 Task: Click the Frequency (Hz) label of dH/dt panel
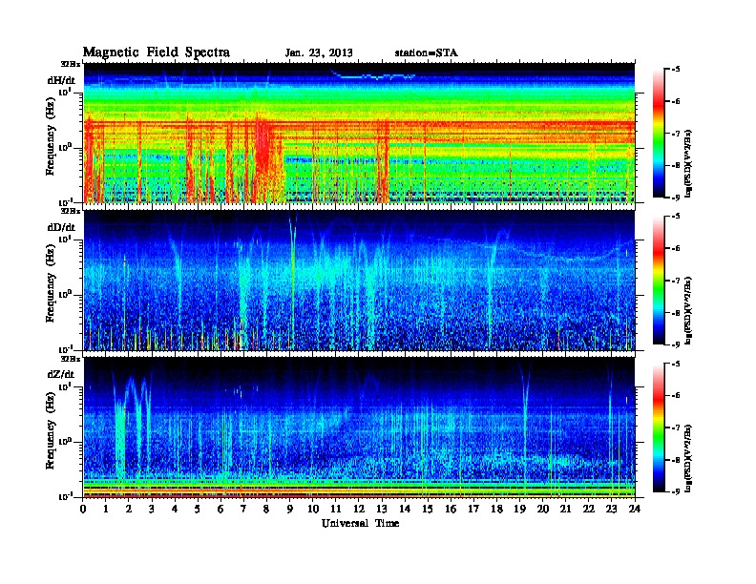tap(51, 136)
